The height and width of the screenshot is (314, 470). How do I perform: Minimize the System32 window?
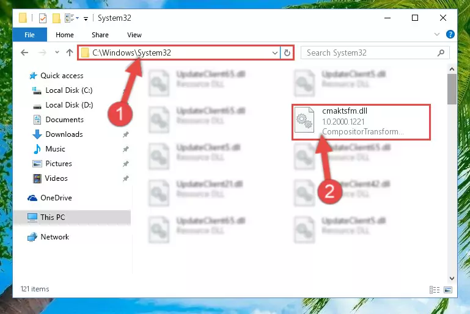tap(387, 18)
